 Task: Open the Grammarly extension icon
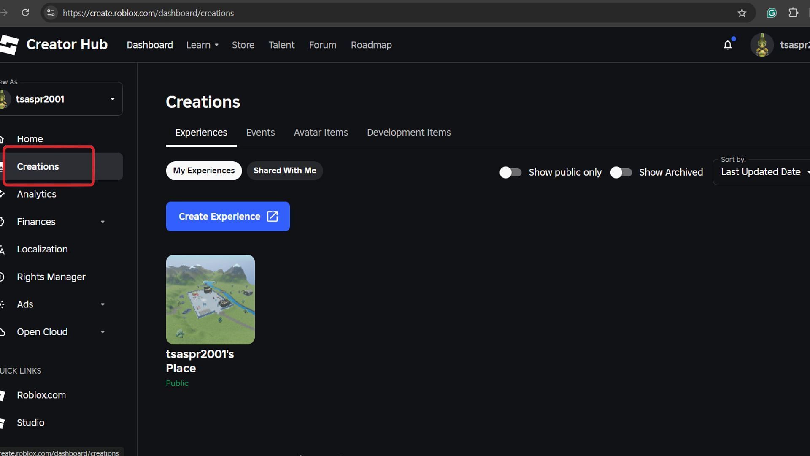coord(772,13)
